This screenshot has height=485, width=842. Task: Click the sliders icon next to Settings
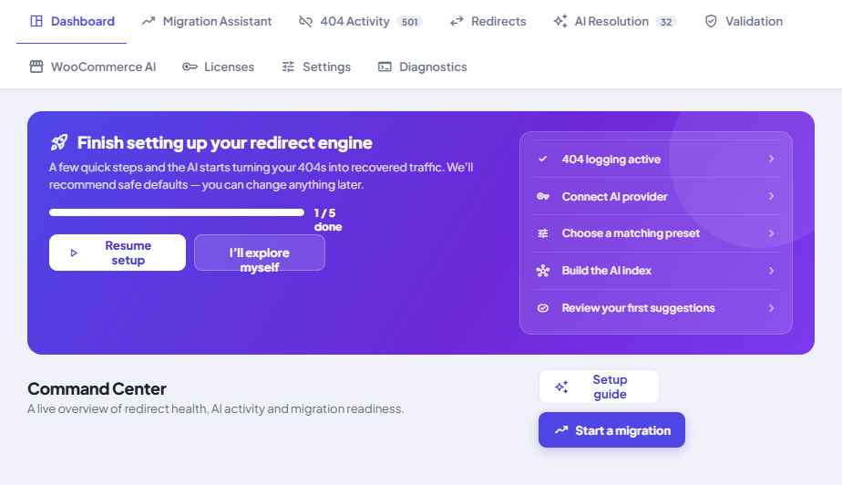[288, 67]
